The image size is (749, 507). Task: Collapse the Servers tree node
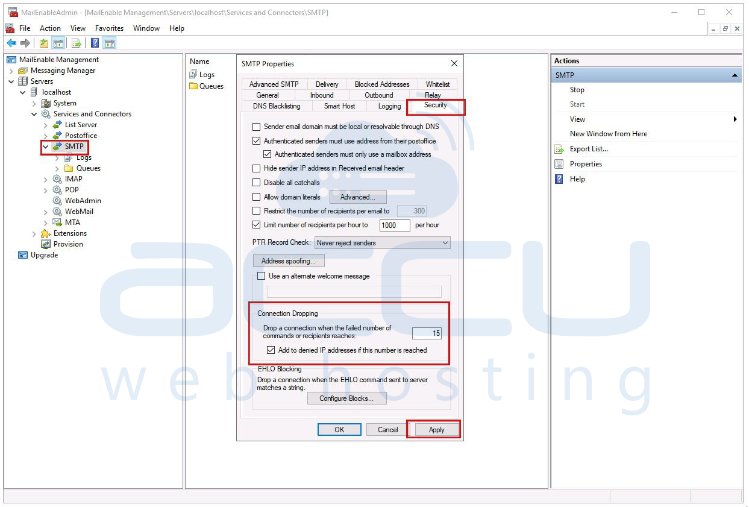(x=11, y=81)
